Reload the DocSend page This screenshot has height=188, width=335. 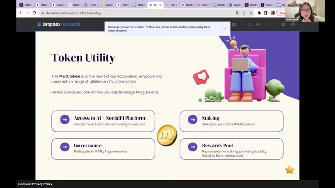35,13
